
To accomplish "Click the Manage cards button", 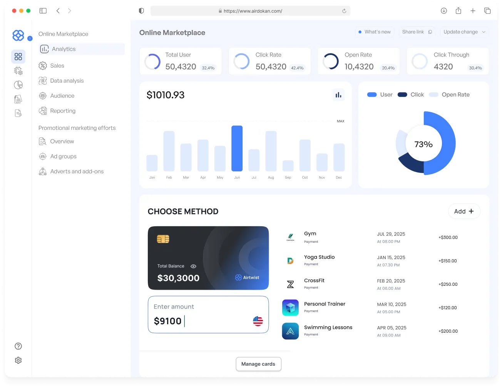I will click(258, 364).
